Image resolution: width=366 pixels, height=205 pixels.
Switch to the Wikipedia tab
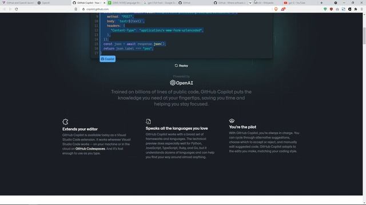[265, 3]
